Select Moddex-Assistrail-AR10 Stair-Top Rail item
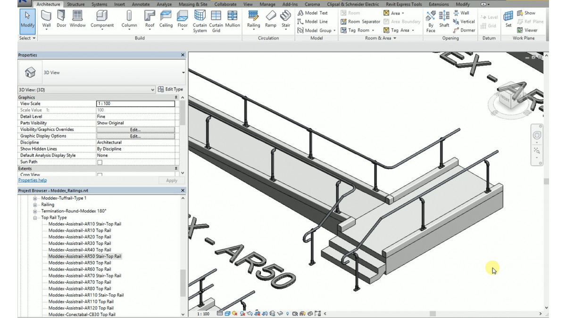566x318 pixels. (x=85, y=224)
